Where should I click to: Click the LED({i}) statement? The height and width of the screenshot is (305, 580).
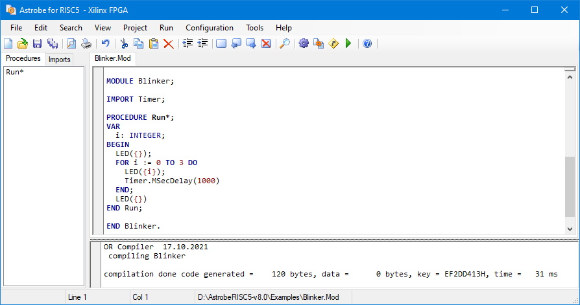(145, 172)
